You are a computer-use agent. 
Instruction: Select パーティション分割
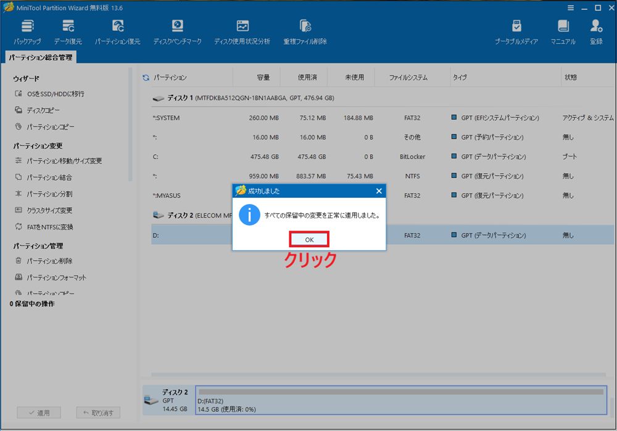(44, 194)
